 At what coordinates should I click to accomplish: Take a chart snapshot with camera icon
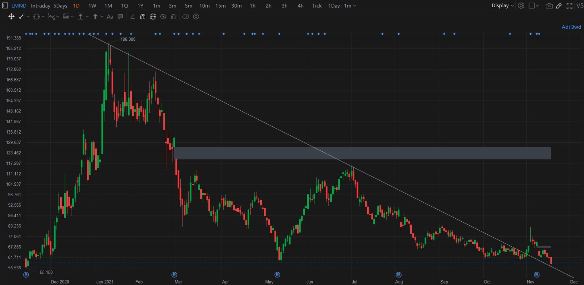tap(549, 6)
